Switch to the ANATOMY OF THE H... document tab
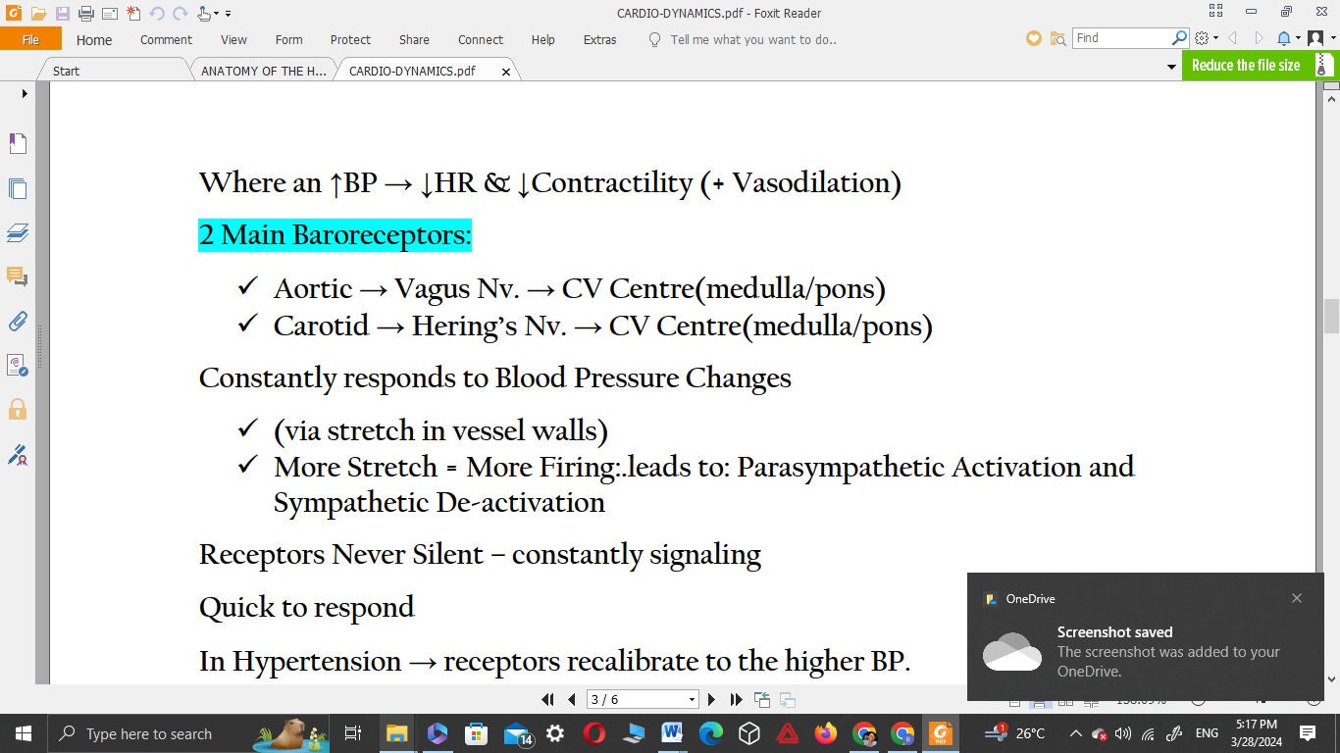1340x753 pixels. (x=263, y=71)
